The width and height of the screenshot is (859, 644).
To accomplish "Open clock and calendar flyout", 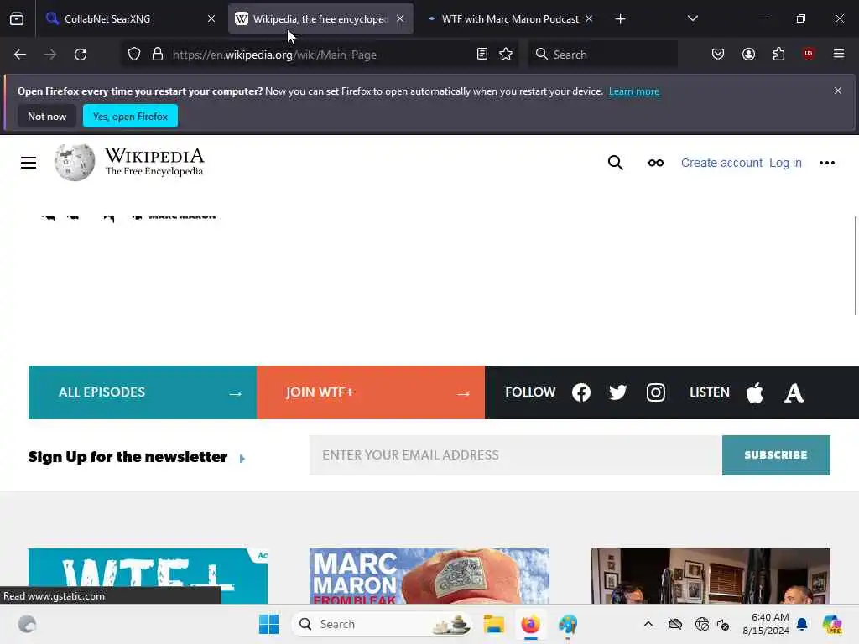I will 766,624.
